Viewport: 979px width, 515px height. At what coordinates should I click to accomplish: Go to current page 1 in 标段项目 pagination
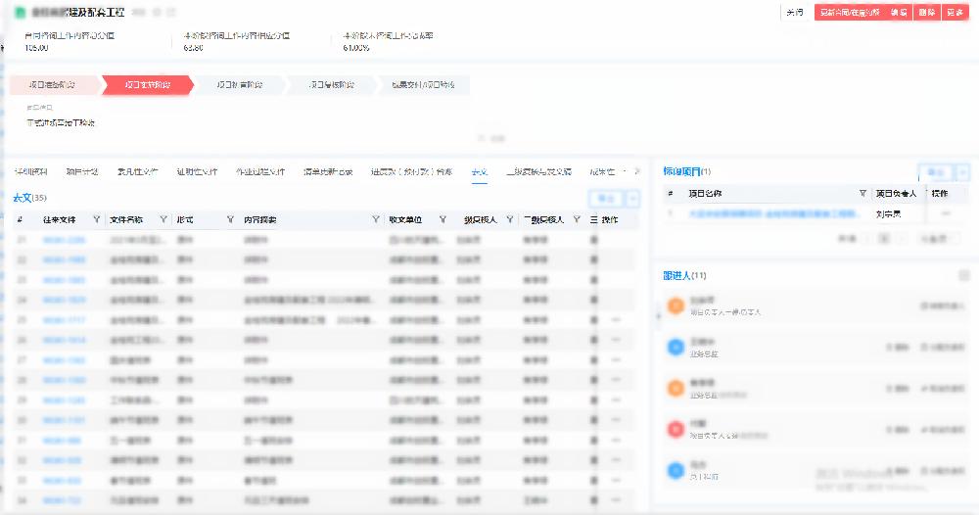[x=883, y=239]
